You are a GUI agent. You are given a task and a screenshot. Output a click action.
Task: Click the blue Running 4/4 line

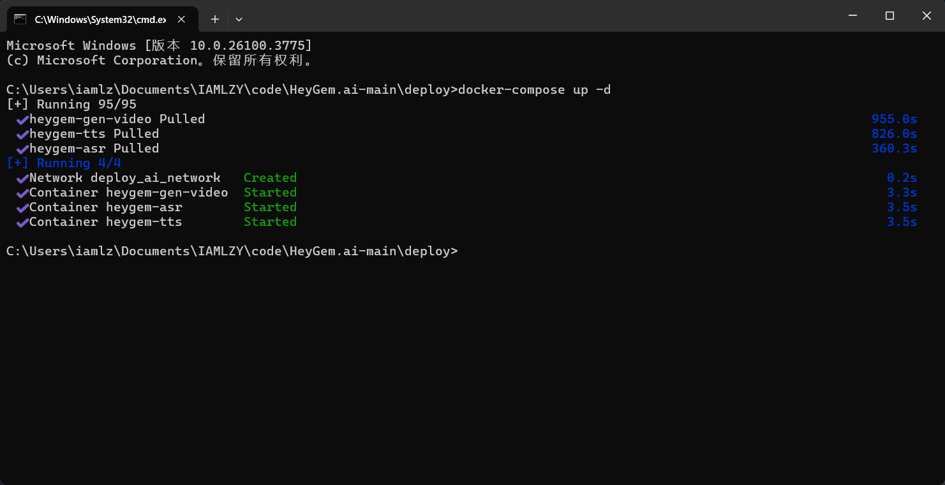[x=64, y=163]
